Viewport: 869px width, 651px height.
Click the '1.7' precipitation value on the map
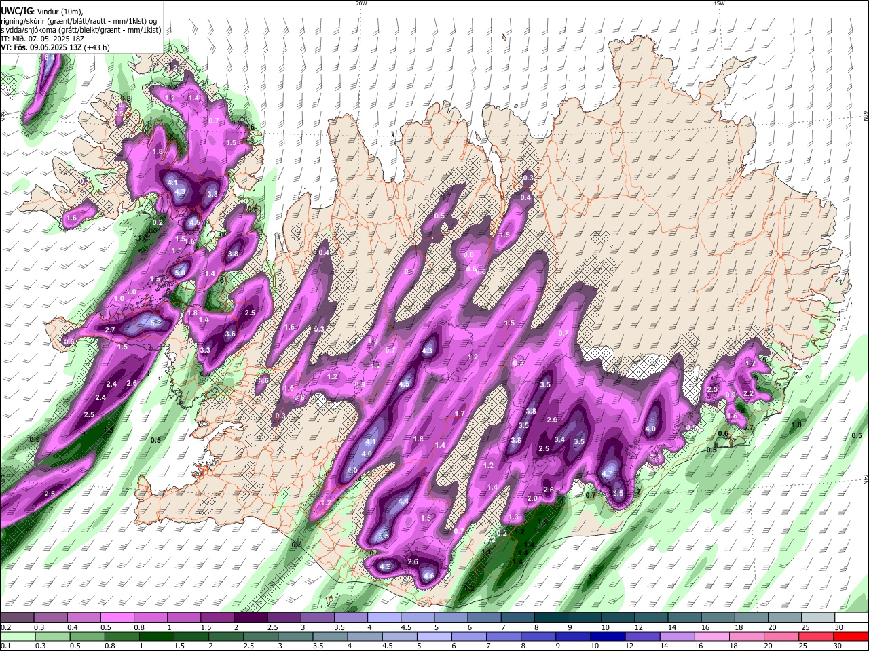pos(460,414)
